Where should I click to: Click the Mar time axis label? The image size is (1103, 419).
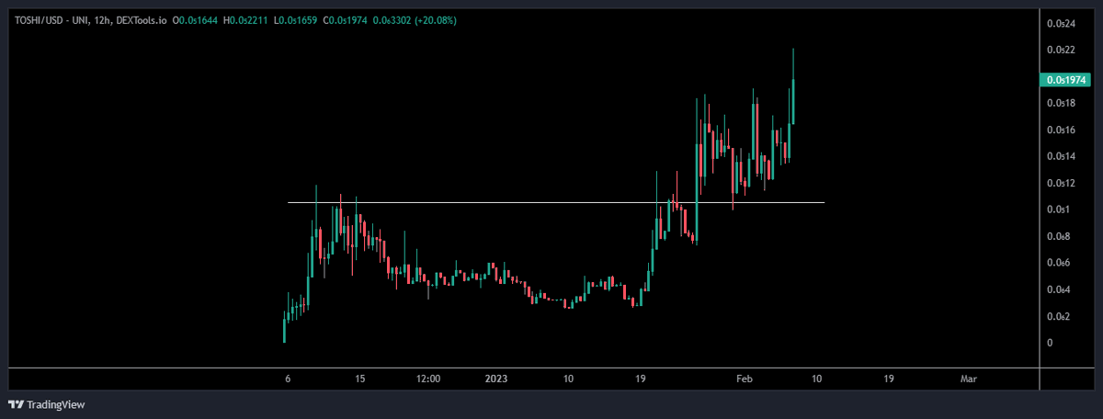pyautogui.click(x=968, y=379)
